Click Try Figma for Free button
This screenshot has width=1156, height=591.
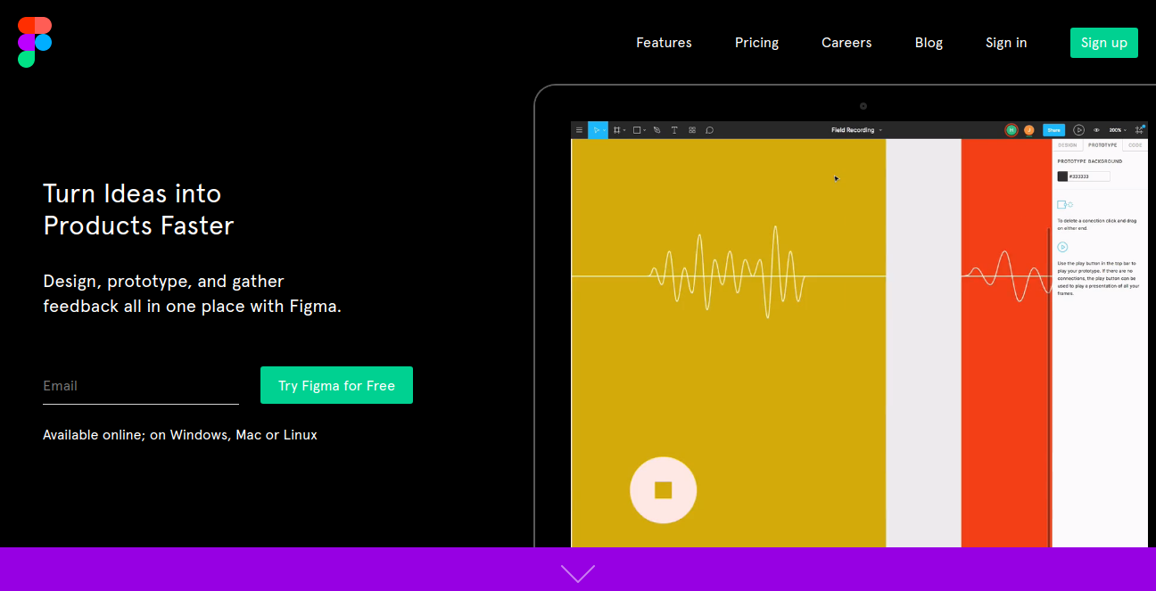[x=336, y=385]
